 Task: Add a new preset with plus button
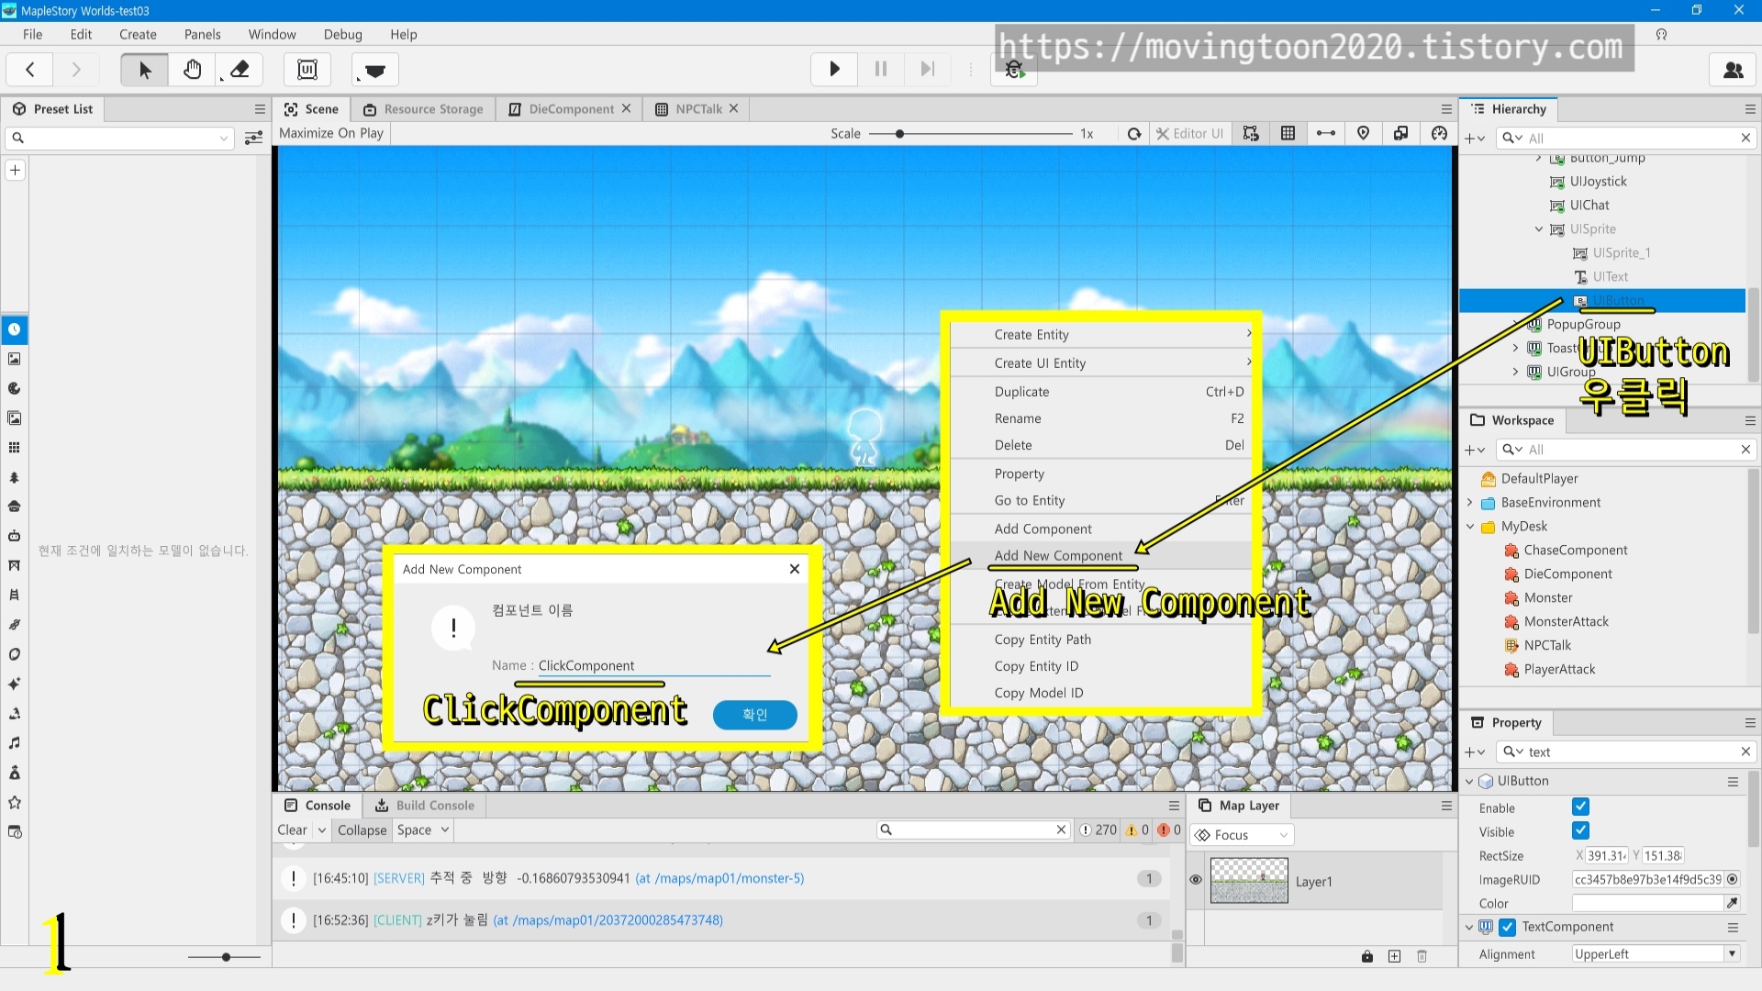point(15,171)
